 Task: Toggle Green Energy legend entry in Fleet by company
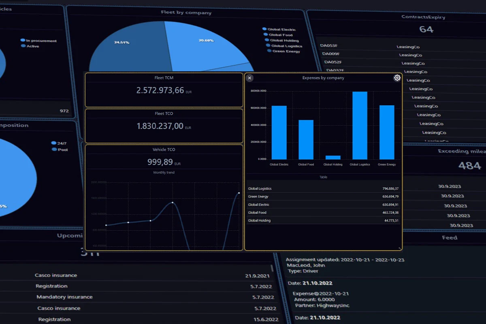[283, 51]
